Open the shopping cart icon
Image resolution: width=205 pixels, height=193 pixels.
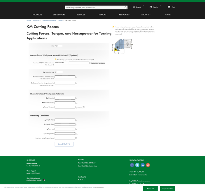coord(169,7)
